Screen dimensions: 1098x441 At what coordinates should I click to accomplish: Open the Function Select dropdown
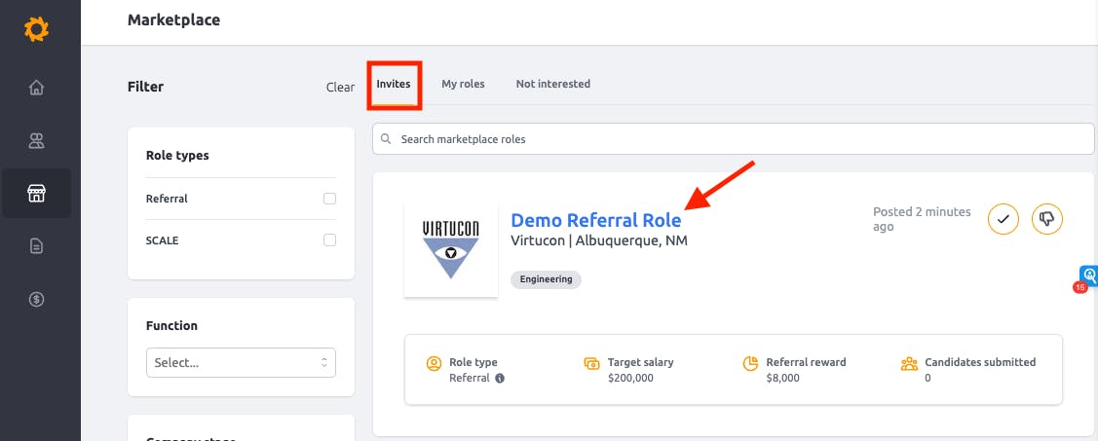click(x=241, y=362)
